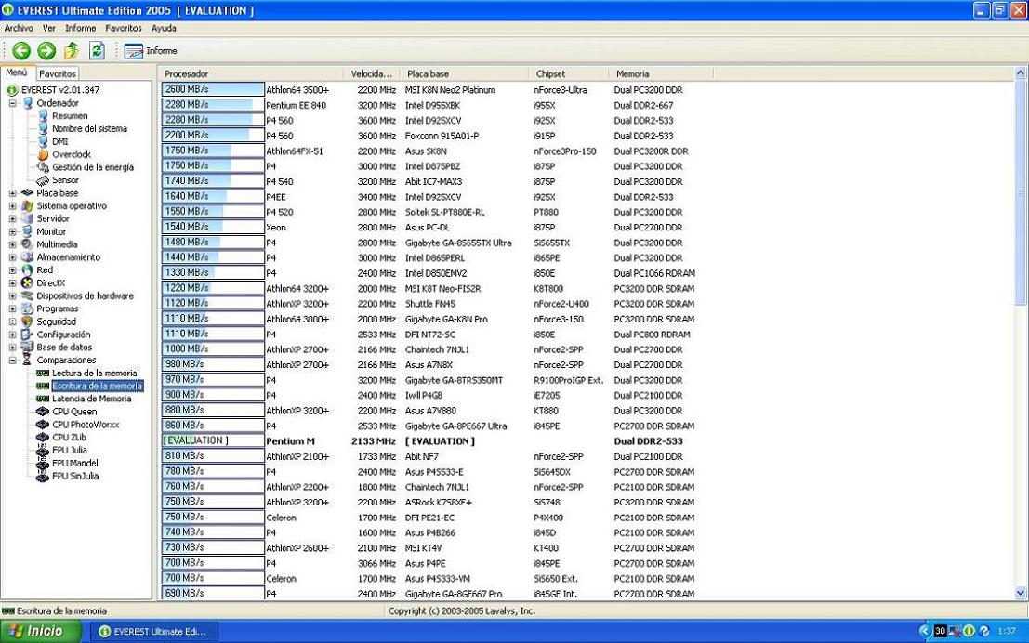
Task: Sort by the Placa base column header
Action: (x=463, y=74)
